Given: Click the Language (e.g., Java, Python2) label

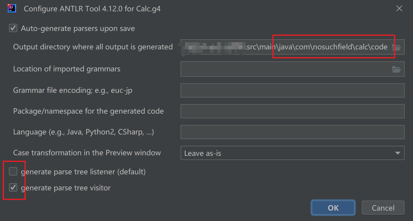Looking at the screenshot, I should [x=83, y=132].
